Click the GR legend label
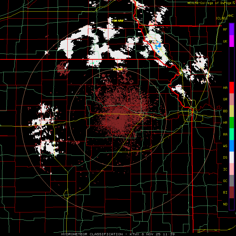Image resolution: width=236 pixels, height=236 pixels. coord(225,99)
